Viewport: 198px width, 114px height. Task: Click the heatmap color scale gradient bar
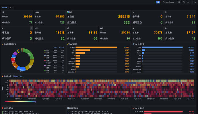pyautogui.click(x=20, y=101)
